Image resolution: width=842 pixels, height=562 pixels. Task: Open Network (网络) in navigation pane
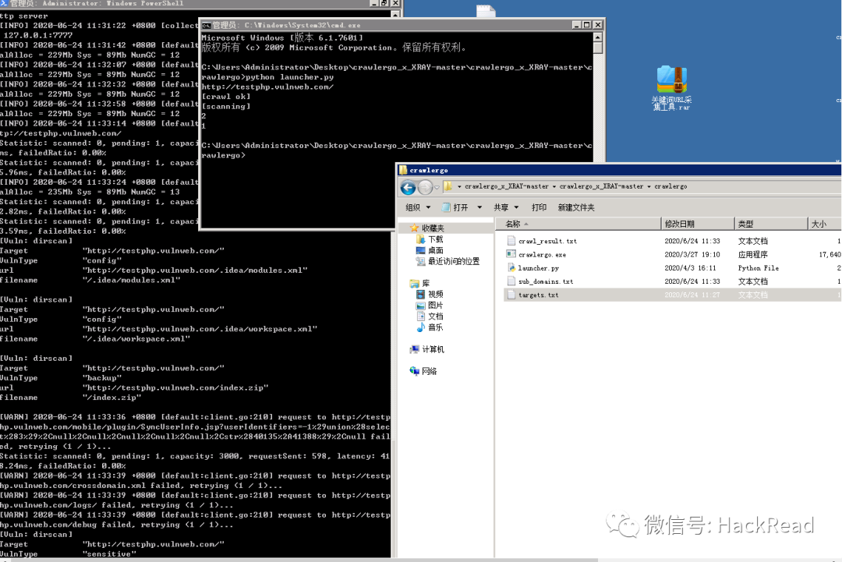[x=429, y=372]
